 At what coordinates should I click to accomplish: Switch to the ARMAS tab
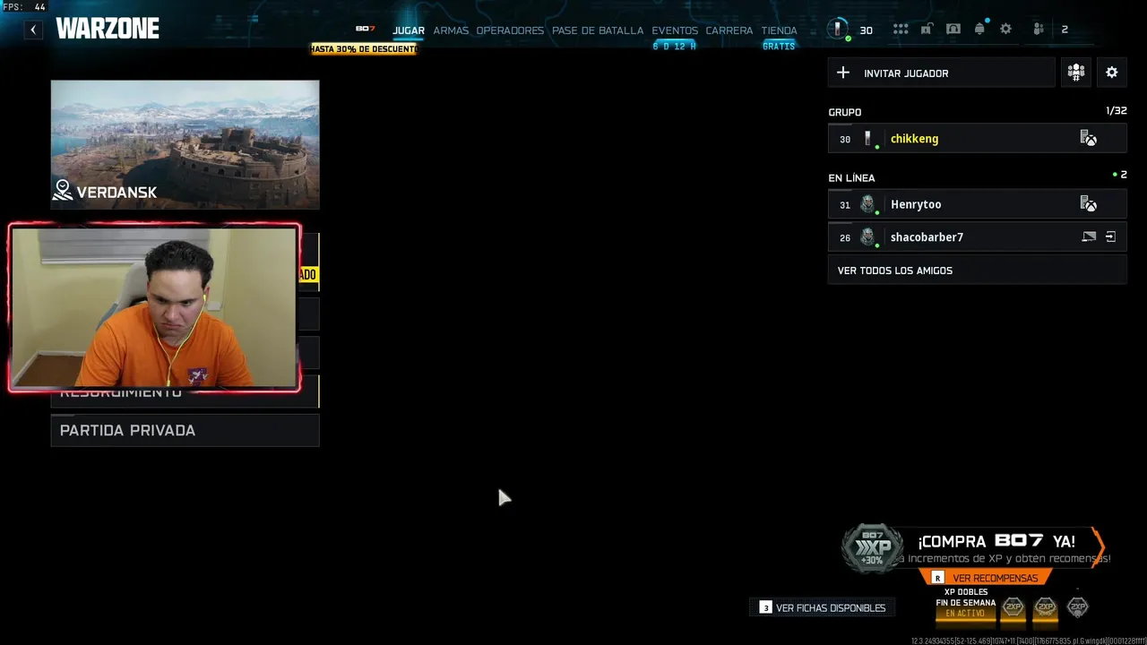click(x=451, y=30)
